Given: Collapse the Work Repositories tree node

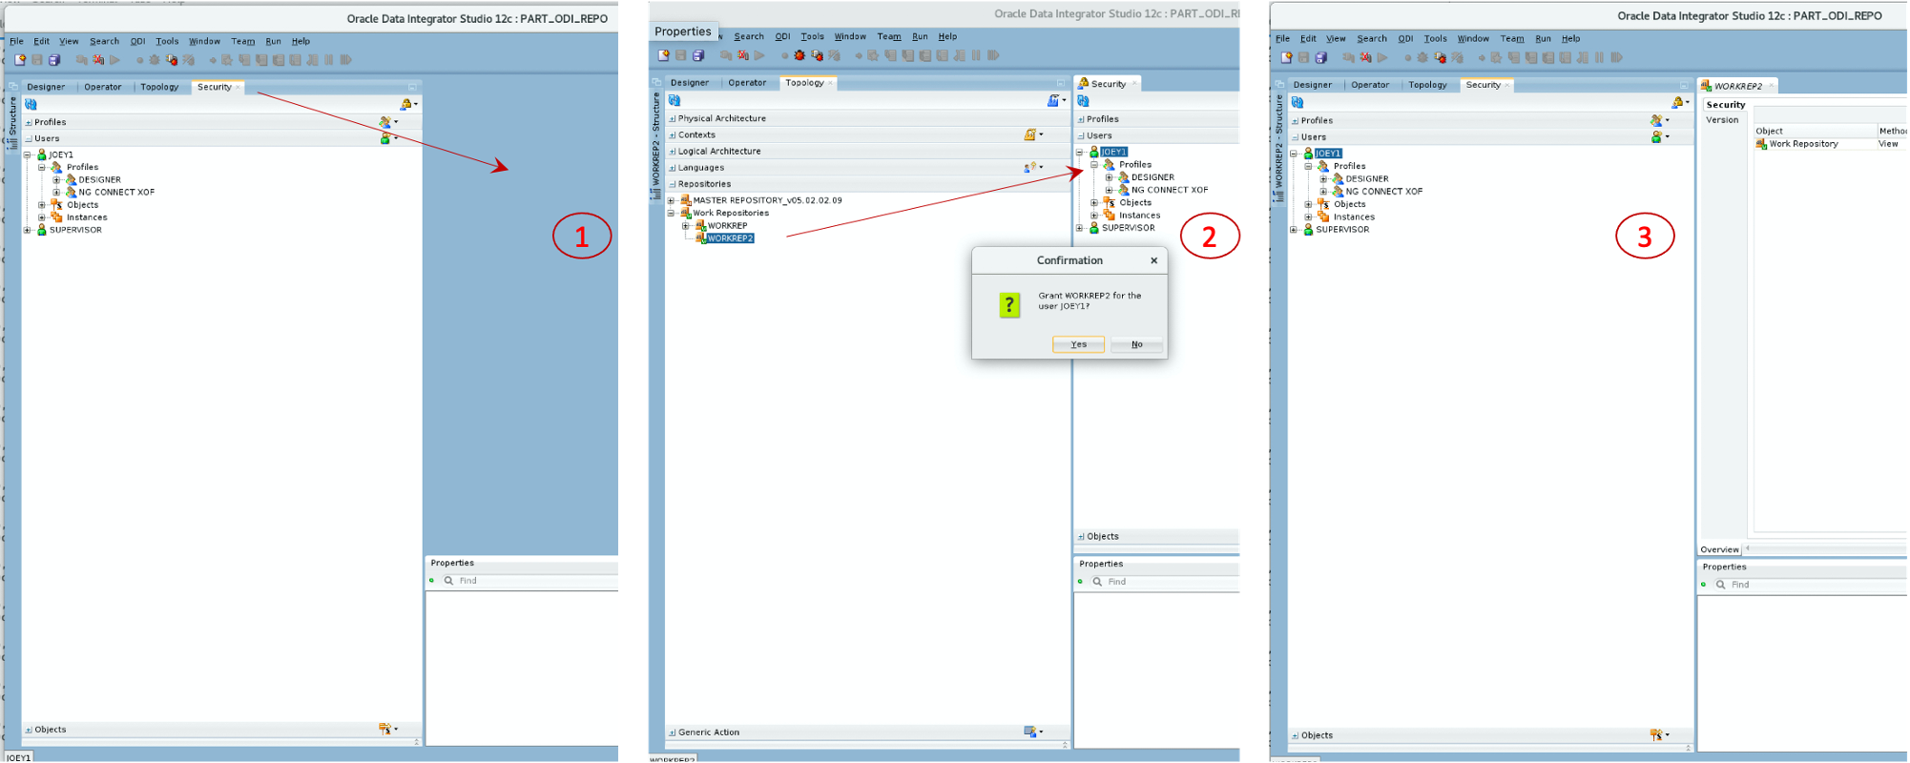Looking at the screenshot, I should click(x=672, y=214).
